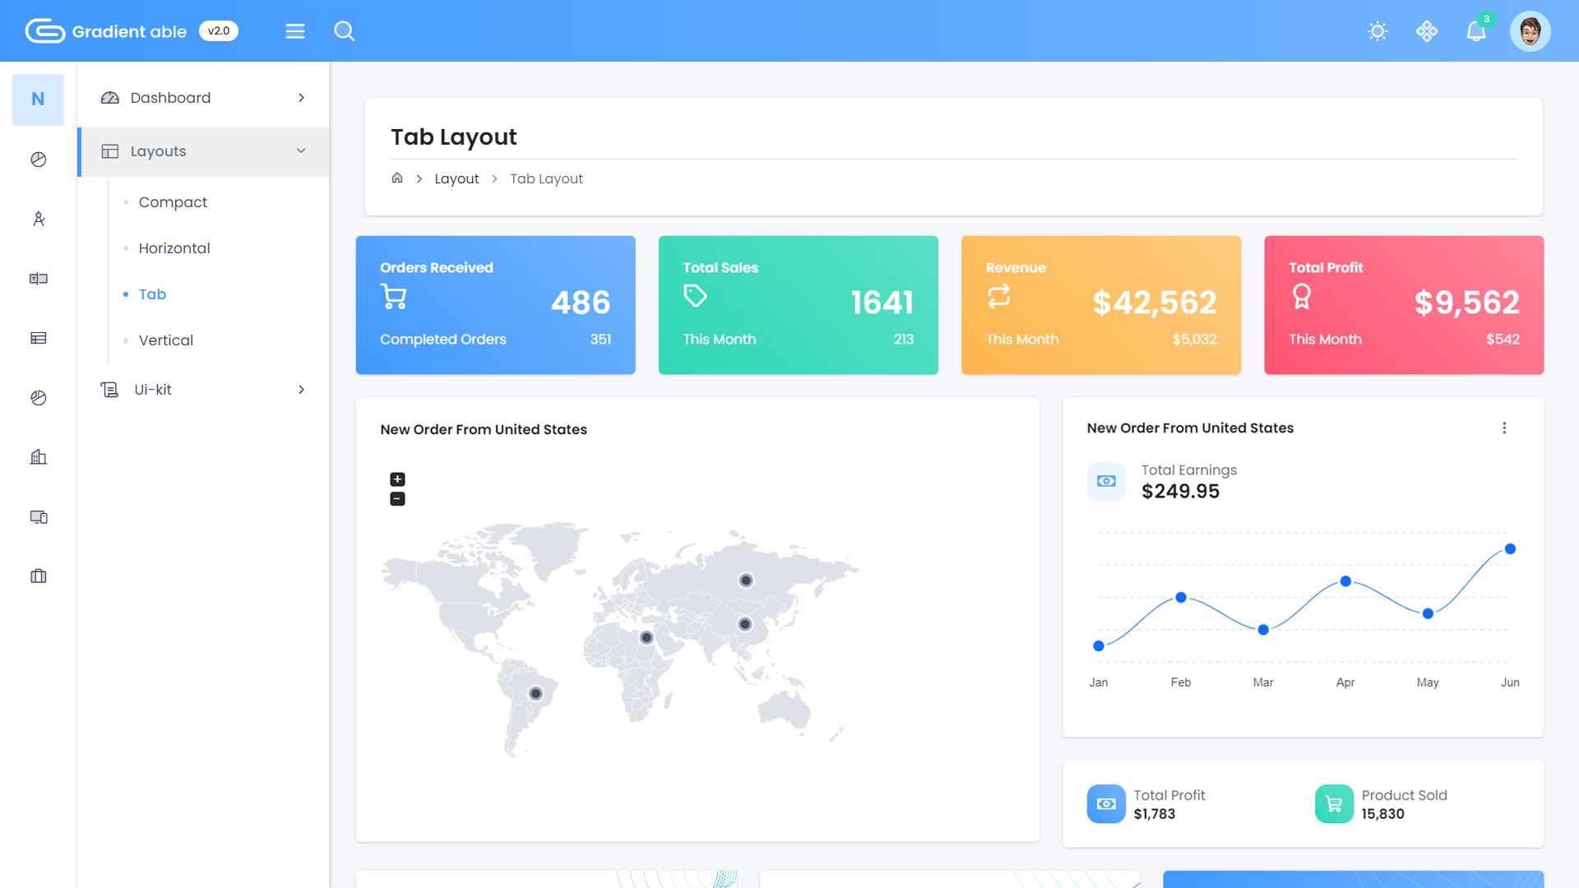Expand the Ui-kit menu item
This screenshot has height=888, width=1579.
click(203, 390)
